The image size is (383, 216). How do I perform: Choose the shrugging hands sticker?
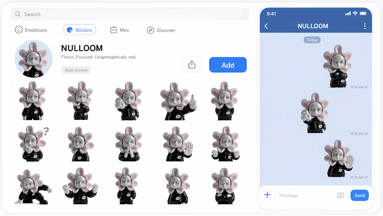[226, 144]
